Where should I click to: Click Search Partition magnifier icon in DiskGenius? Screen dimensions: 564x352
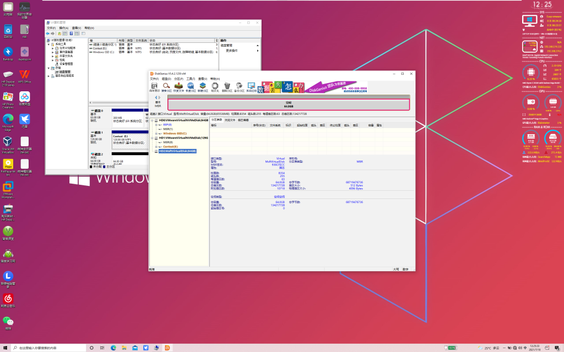(x=166, y=86)
